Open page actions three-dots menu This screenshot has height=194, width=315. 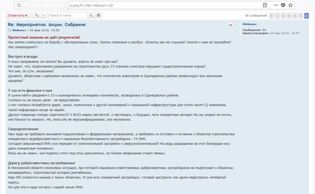(x=275, y=5)
